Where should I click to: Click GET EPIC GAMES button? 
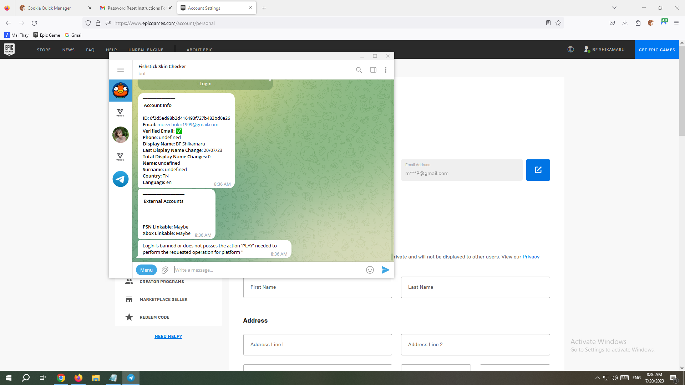[657, 50]
